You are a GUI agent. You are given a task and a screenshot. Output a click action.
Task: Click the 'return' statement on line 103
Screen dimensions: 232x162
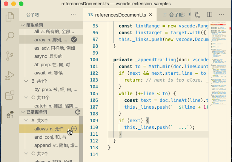pyautogui.click(x=132, y=80)
